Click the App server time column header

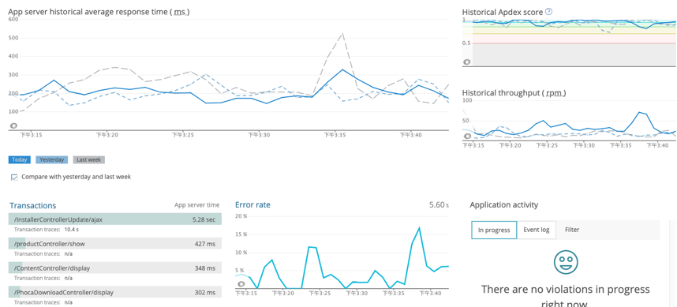tap(197, 205)
